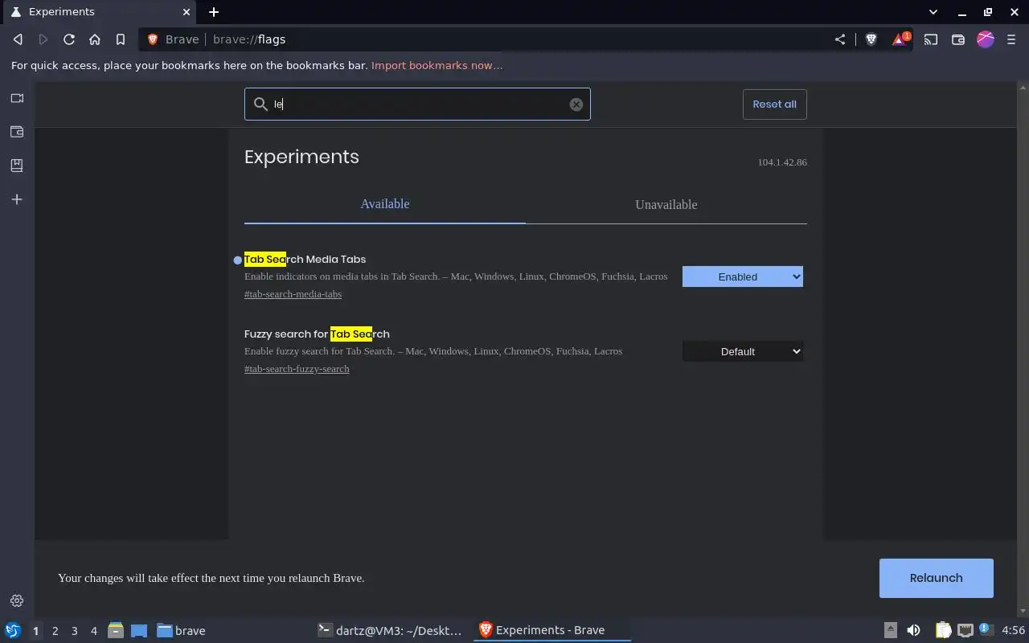Go to the home page

coord(95,39)
